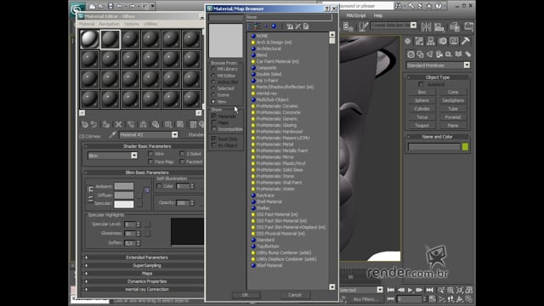The height and width of the screenshot is (306, 544).
Task: Click the Put to Library icon
Action: [156, 124]
